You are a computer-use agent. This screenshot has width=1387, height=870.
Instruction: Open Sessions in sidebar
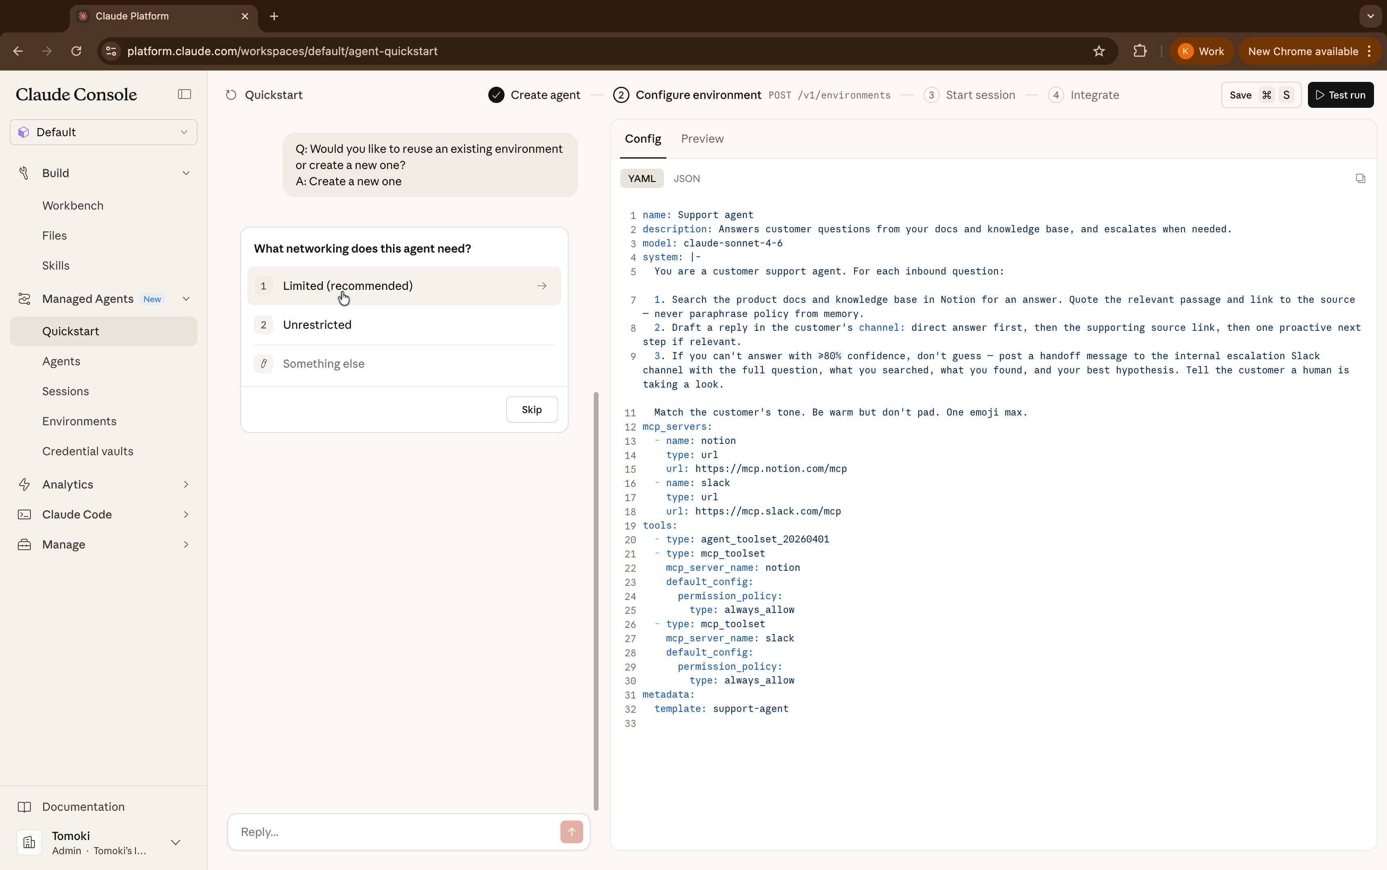[x=65, y=391]
